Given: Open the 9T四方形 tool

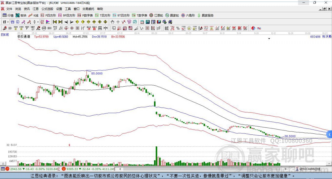Looking at the screenshot, I should pos(121,16).
